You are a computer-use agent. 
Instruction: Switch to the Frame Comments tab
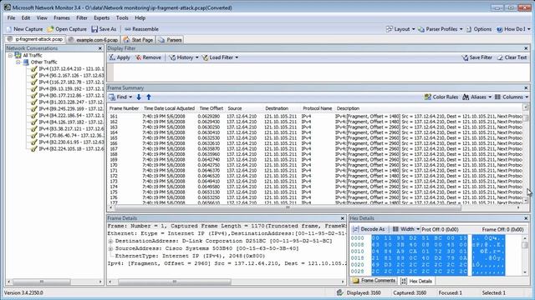pyautogui.click(x=374, y=281)
